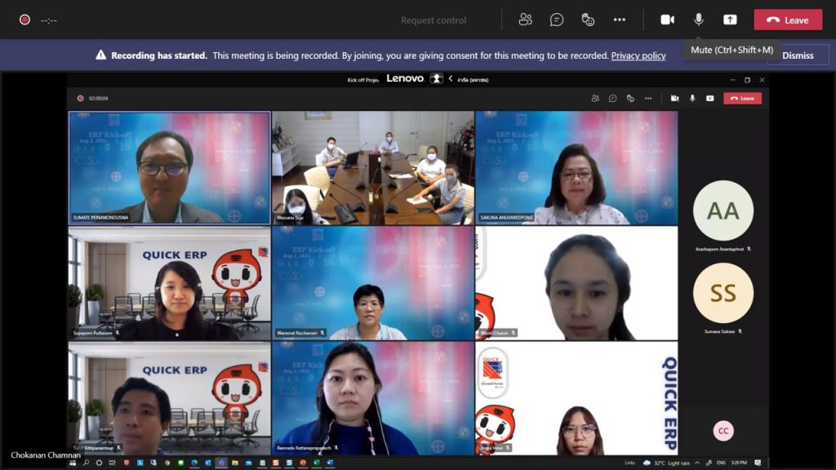The image size is (836, 470).
Task: Click the red Leave button
Action: point(788,20)
